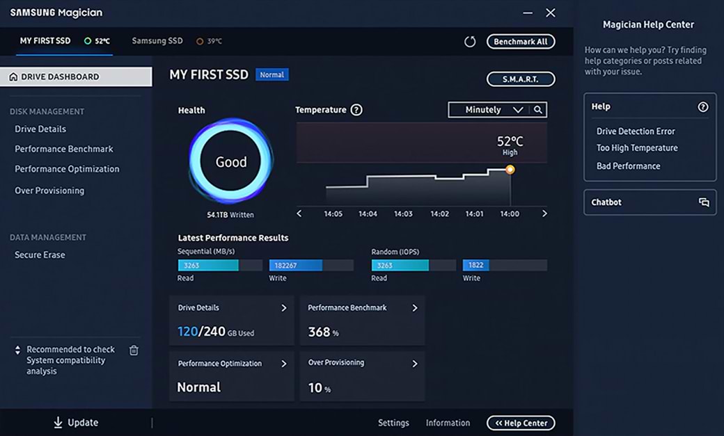724x436 pixels.
Task: Expand the Performance Optimization card arrow
Action: tap(284, 364)
